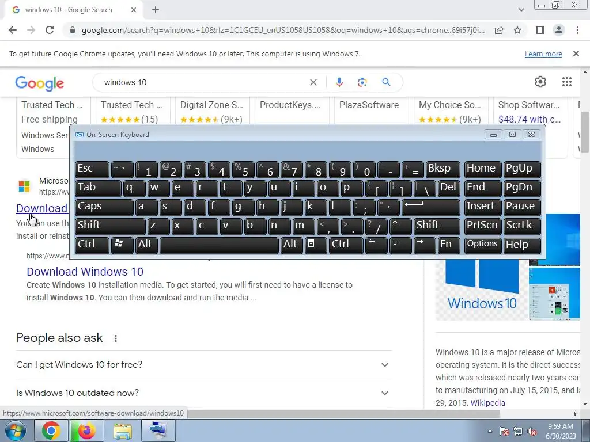This screenshot has width=590, height=442.
Task: Bookmark this page with the star icon
Action: [x=517, y=30]
